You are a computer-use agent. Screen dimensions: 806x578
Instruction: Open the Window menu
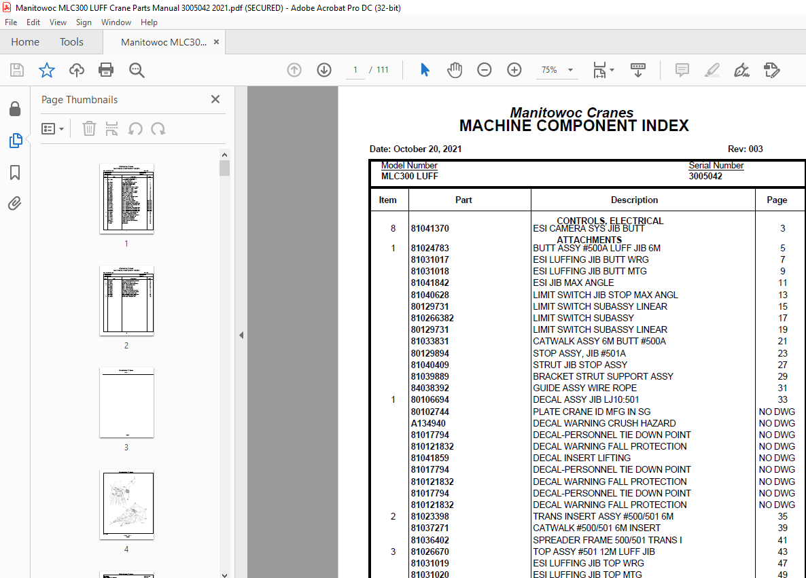point(116,22)
